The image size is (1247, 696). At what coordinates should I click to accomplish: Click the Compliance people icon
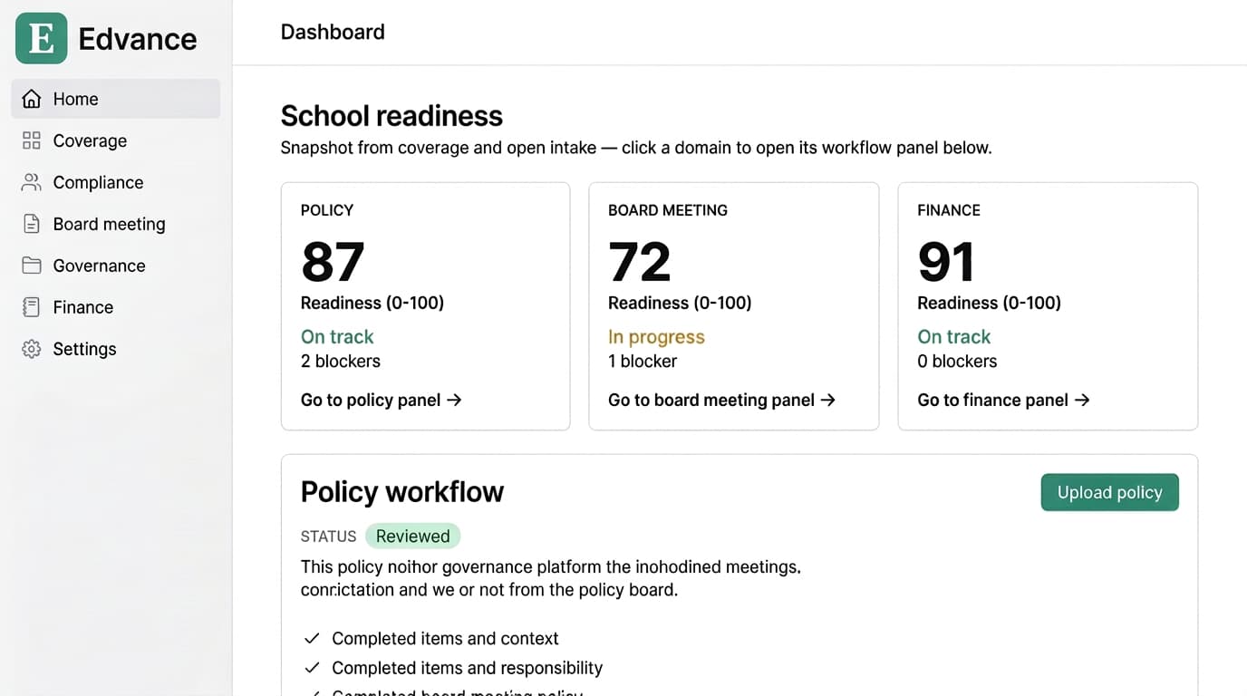click(32, 182)
